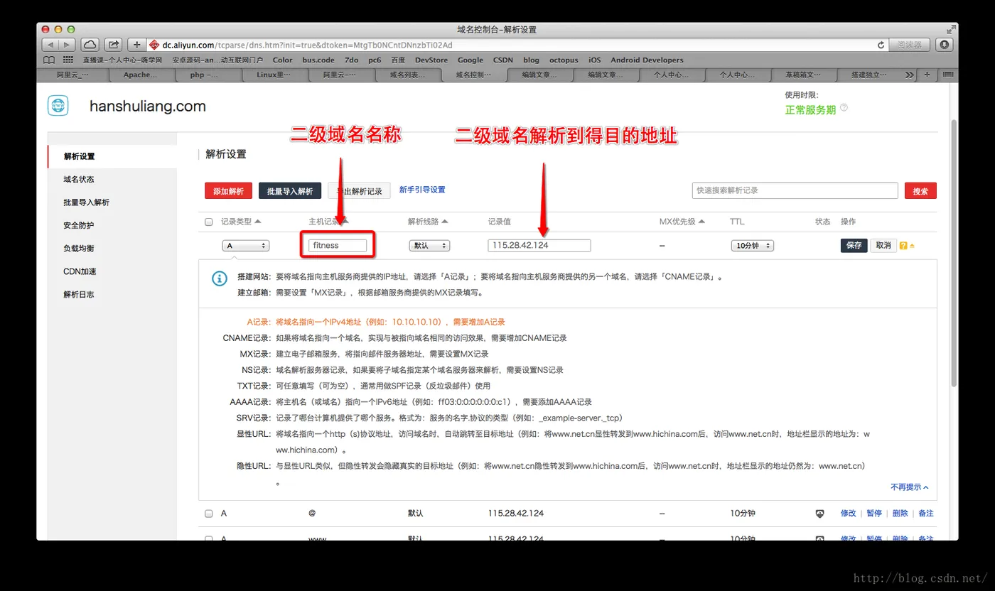Viewport: 995px width, 591px height.
Task: Click the Share icon in Safari toolbar
Action: click(114, 44)
